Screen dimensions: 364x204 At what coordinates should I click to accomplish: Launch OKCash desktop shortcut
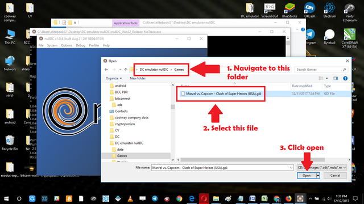tap(309, 10)
